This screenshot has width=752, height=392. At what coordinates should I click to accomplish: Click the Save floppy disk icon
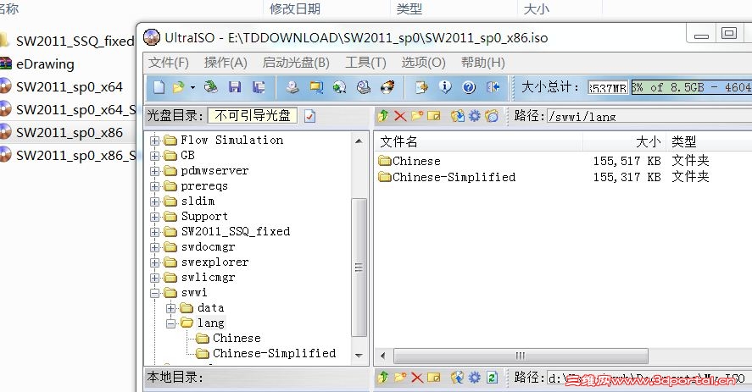click(235, 87)
